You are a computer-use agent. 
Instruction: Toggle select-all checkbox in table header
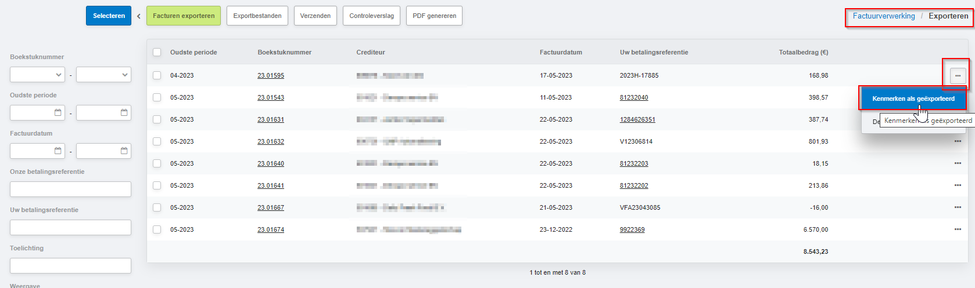[157, 52]
